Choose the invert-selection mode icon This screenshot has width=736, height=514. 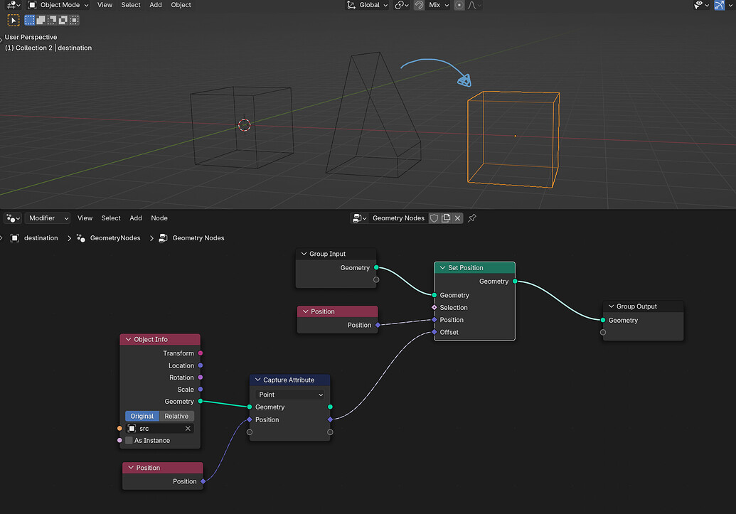pyautogui.click(x=63, y=20)
